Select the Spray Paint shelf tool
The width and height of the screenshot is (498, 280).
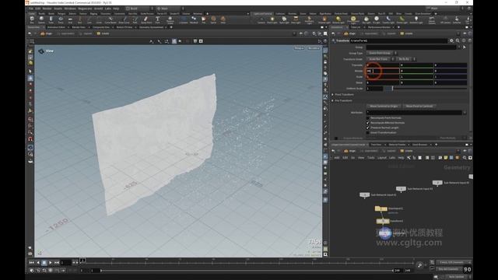[x=146, y=19]
